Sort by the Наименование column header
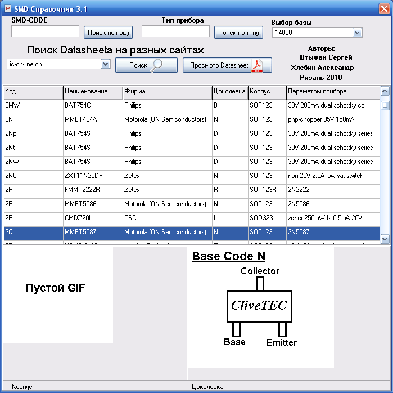The height and width of the screenshot is (393, 393). (x=93, y=92)
